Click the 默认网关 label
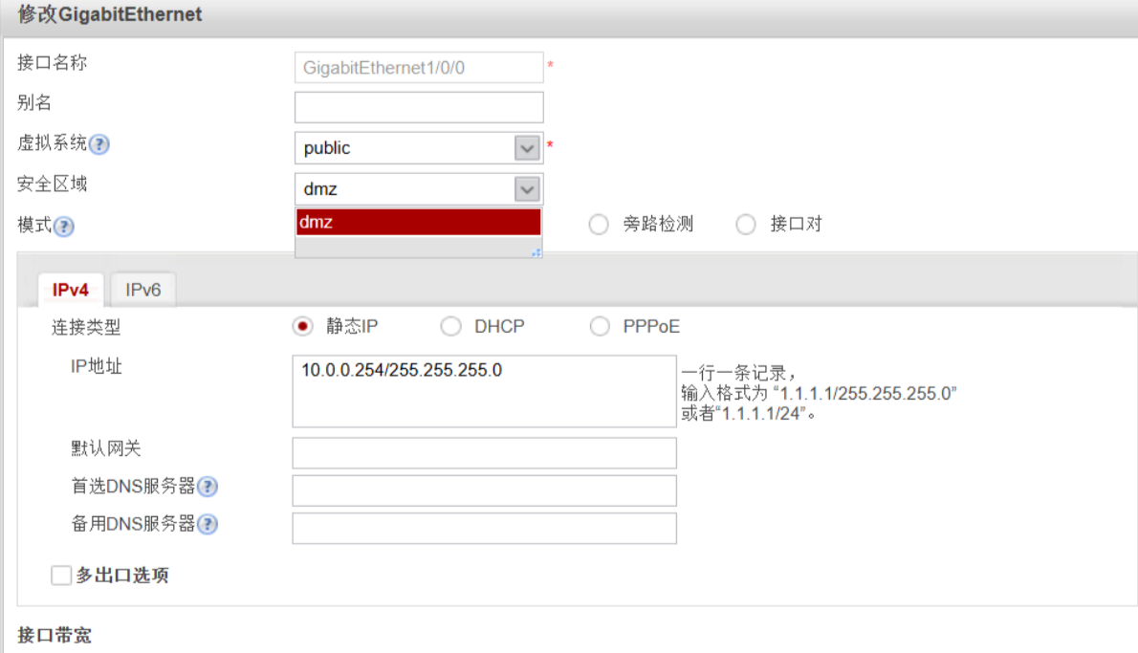The image size is (1138, 653). click(x=106, y=448)
